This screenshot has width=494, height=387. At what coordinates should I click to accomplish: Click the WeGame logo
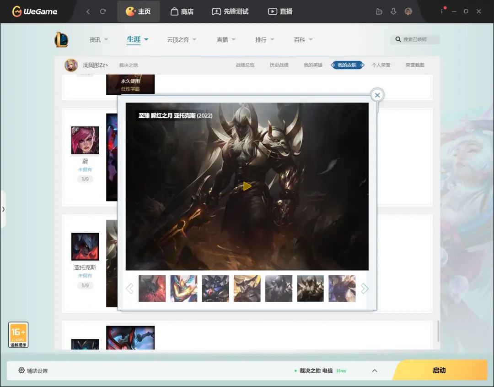(35, 11)
